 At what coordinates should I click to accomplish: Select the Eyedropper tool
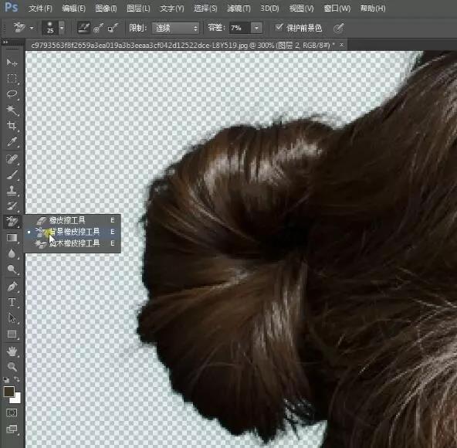click(12, 142)
